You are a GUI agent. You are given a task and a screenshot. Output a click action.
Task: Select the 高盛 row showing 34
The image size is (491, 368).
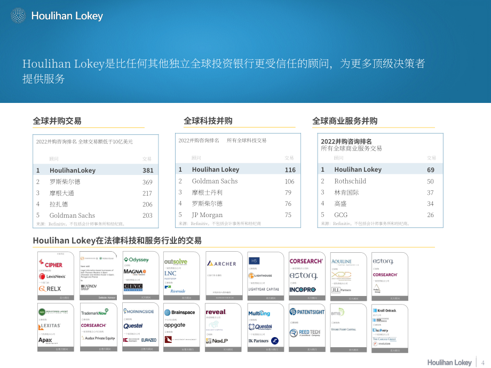381,204
